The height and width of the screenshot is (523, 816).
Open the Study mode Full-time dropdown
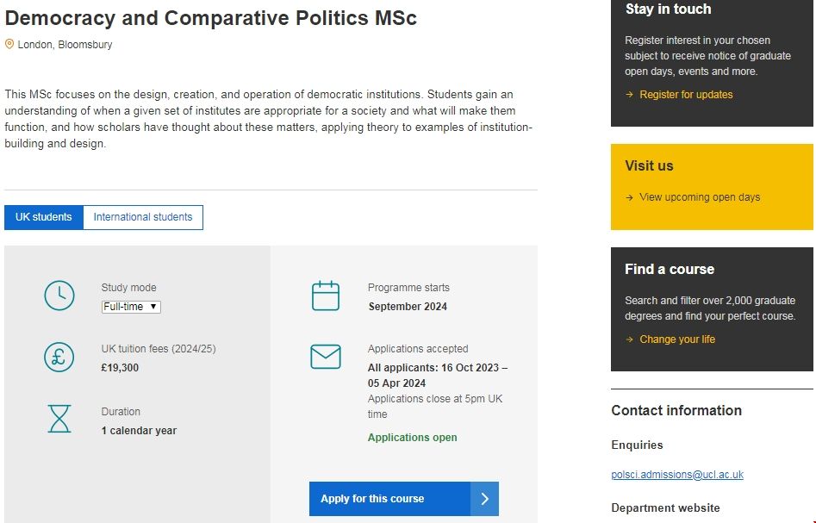tap(131, 307)
